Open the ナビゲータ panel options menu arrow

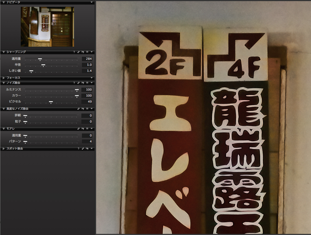[x=92, y=2]
